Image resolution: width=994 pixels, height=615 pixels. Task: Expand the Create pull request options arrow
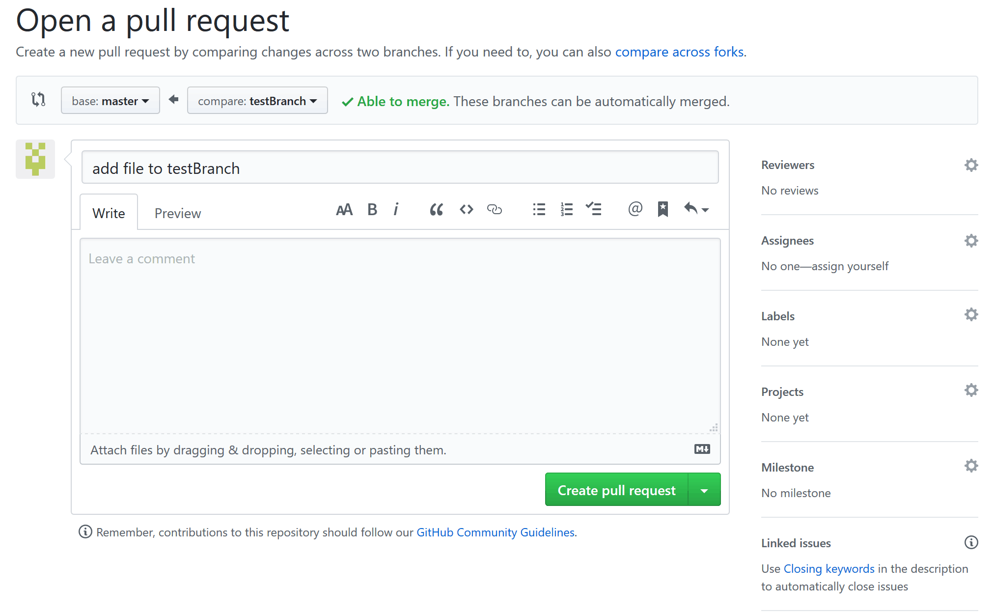(x=704, y=490)
